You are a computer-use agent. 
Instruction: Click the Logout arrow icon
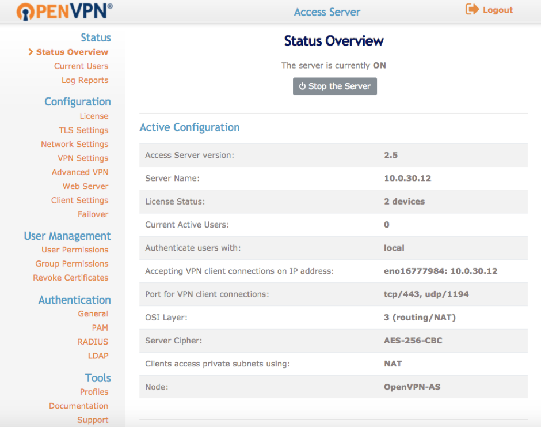click(x=472, y=9)
